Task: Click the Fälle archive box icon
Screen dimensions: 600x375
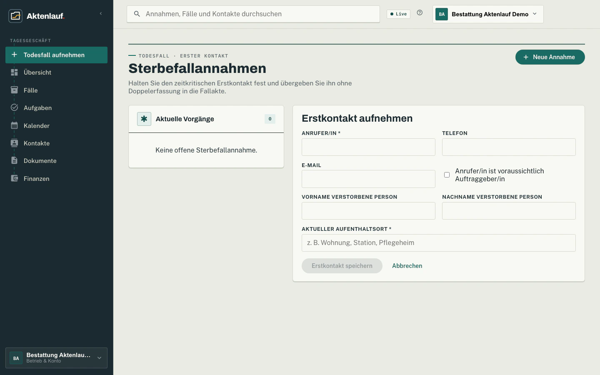Action: pyautogui.click(x=14, y=90)
